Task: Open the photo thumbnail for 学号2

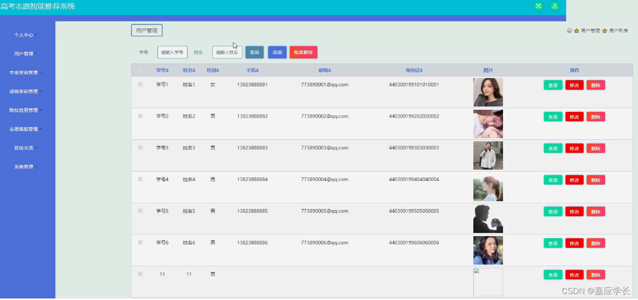Action: 488,124
